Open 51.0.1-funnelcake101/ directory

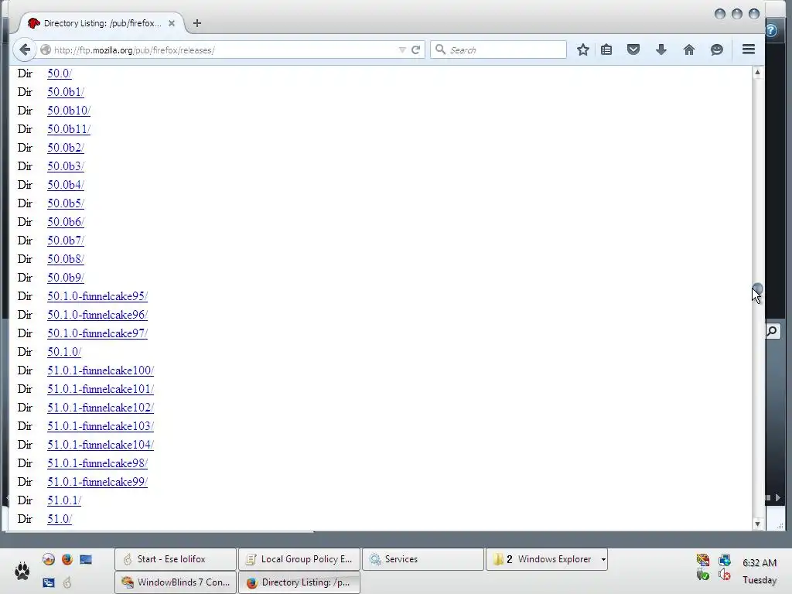(x=101, y=389)
